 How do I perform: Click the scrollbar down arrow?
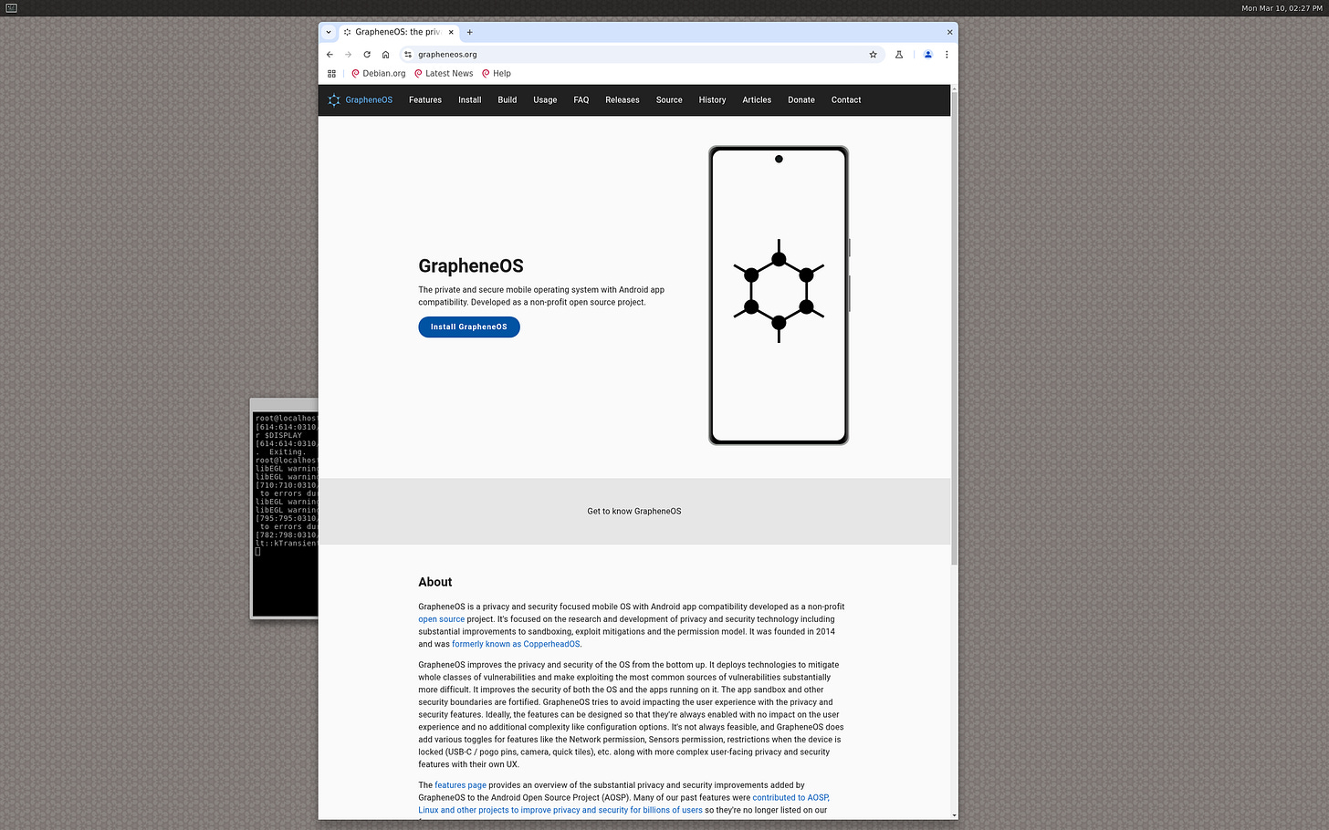click(954, 815)
